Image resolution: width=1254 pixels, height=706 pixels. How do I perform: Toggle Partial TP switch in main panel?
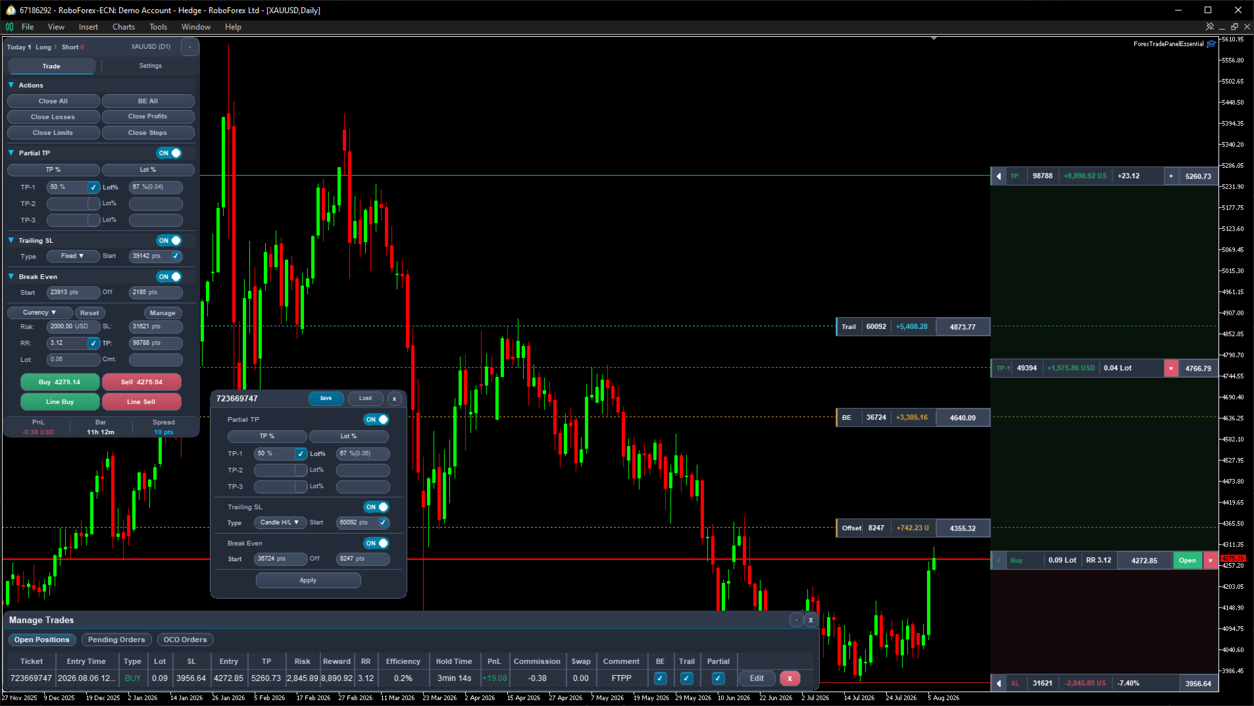coord(169,153)
